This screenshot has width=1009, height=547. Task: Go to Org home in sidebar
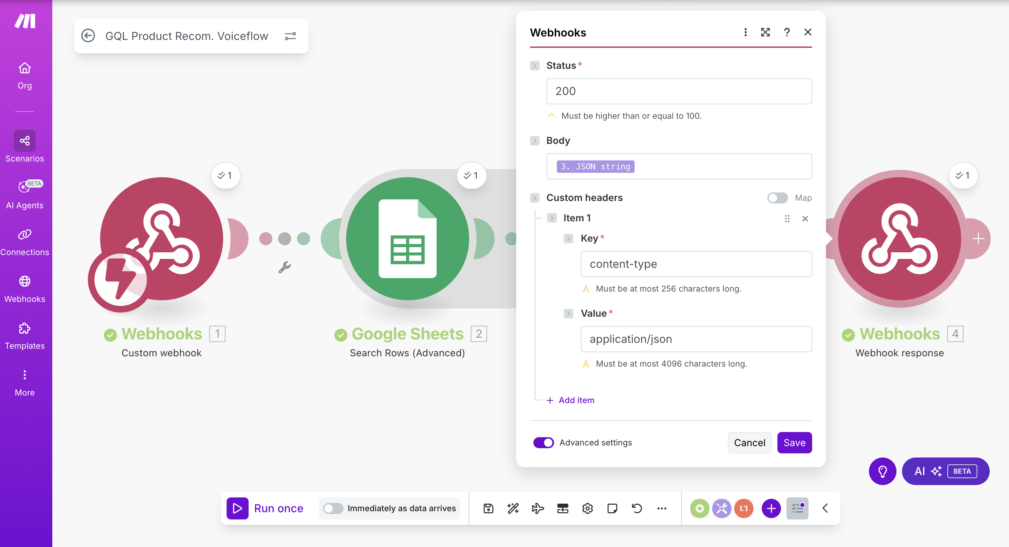25,76
